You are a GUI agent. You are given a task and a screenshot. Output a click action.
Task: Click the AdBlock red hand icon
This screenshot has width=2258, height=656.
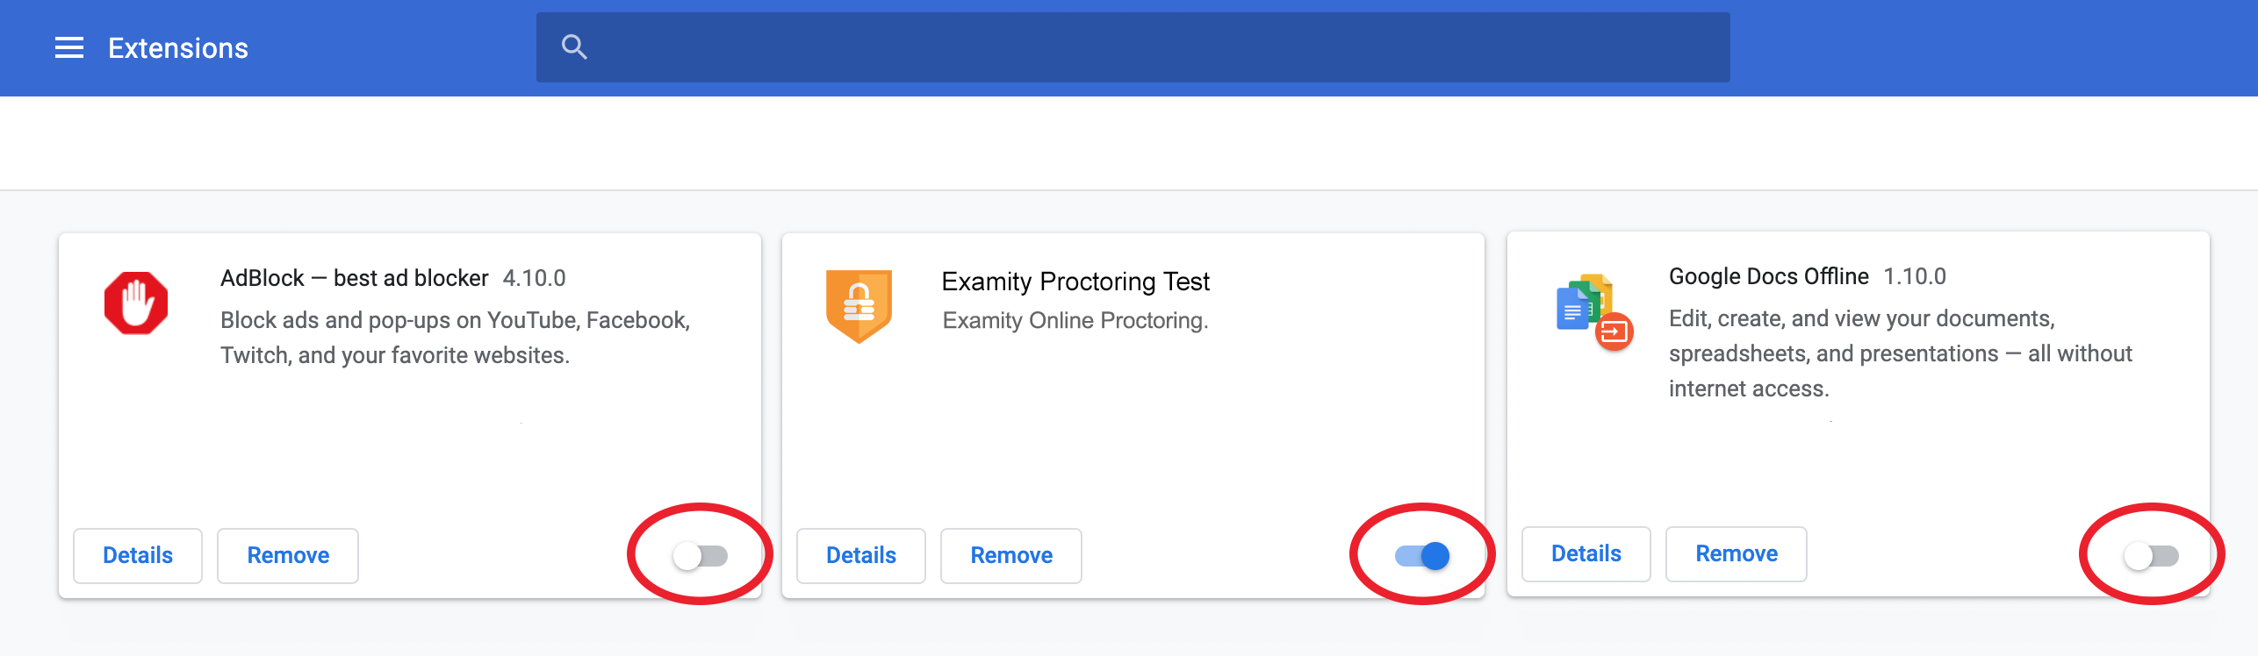pos(136,303)
